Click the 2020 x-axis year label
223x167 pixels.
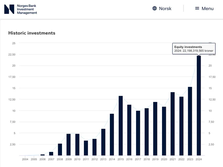[164, 159]
